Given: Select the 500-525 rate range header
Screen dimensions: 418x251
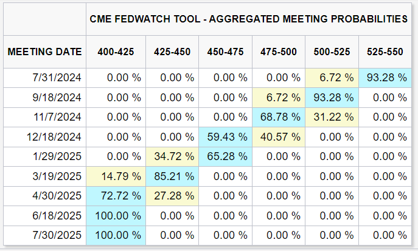Looking at the screenshot, I should coord(332,52).
